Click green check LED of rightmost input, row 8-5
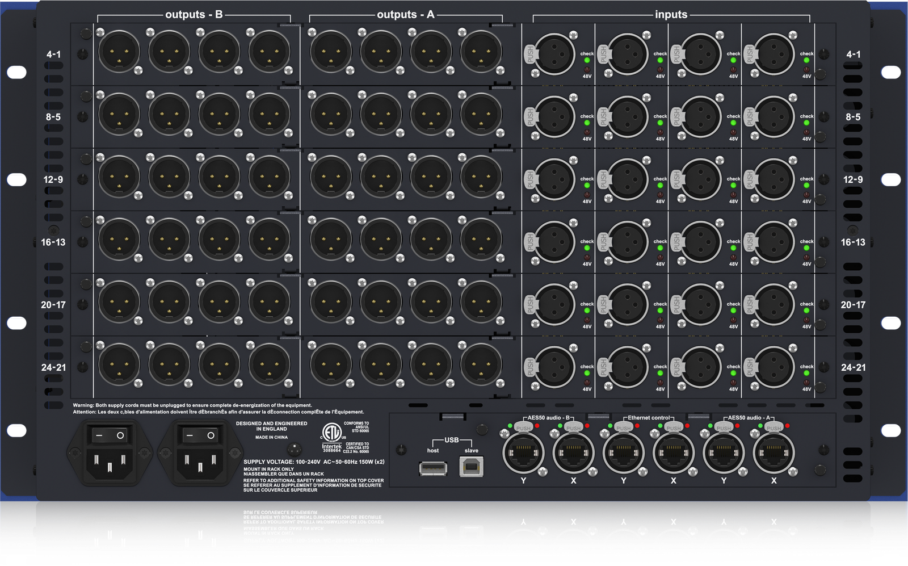Viewport: 908px width, 566px height. coord(806,123)
